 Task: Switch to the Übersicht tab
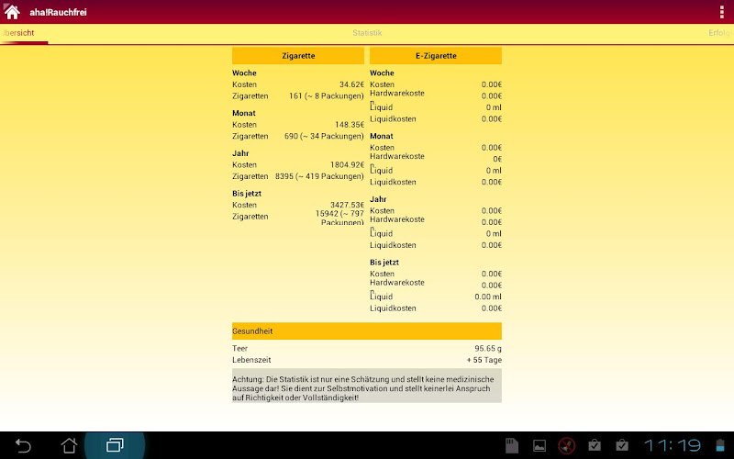17,33
